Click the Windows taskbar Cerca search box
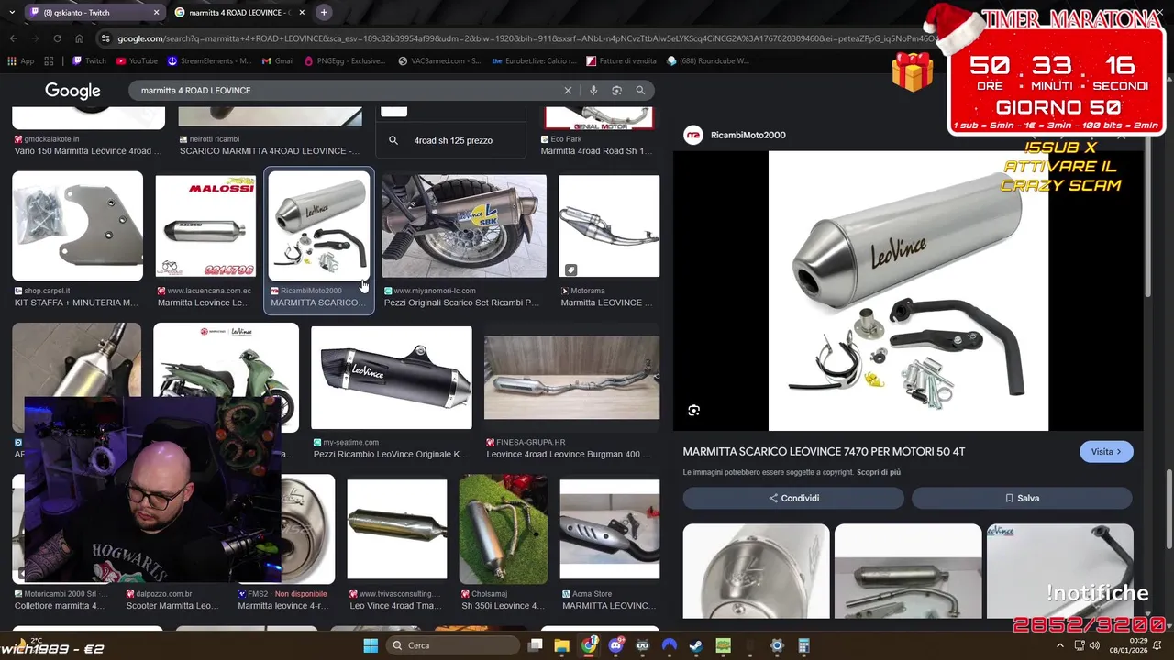 [452, 645]
